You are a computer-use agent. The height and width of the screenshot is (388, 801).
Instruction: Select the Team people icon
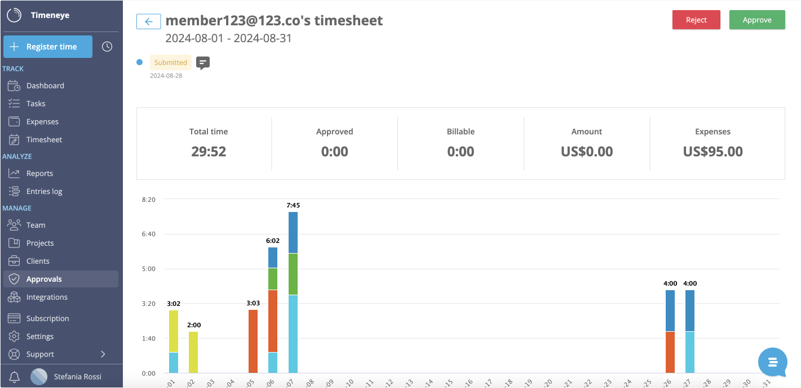pos(14,224)
